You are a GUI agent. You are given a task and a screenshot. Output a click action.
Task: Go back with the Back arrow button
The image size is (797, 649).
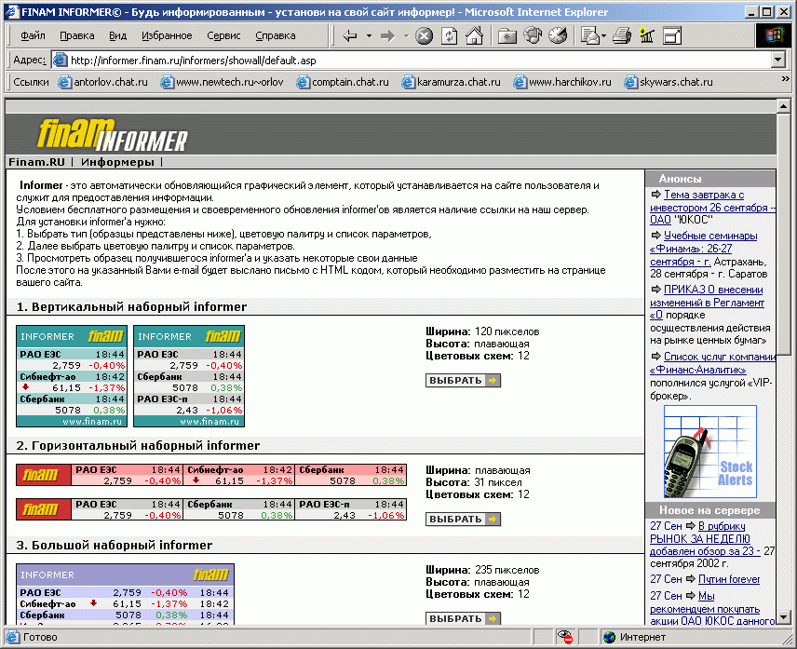click(350, 36)
